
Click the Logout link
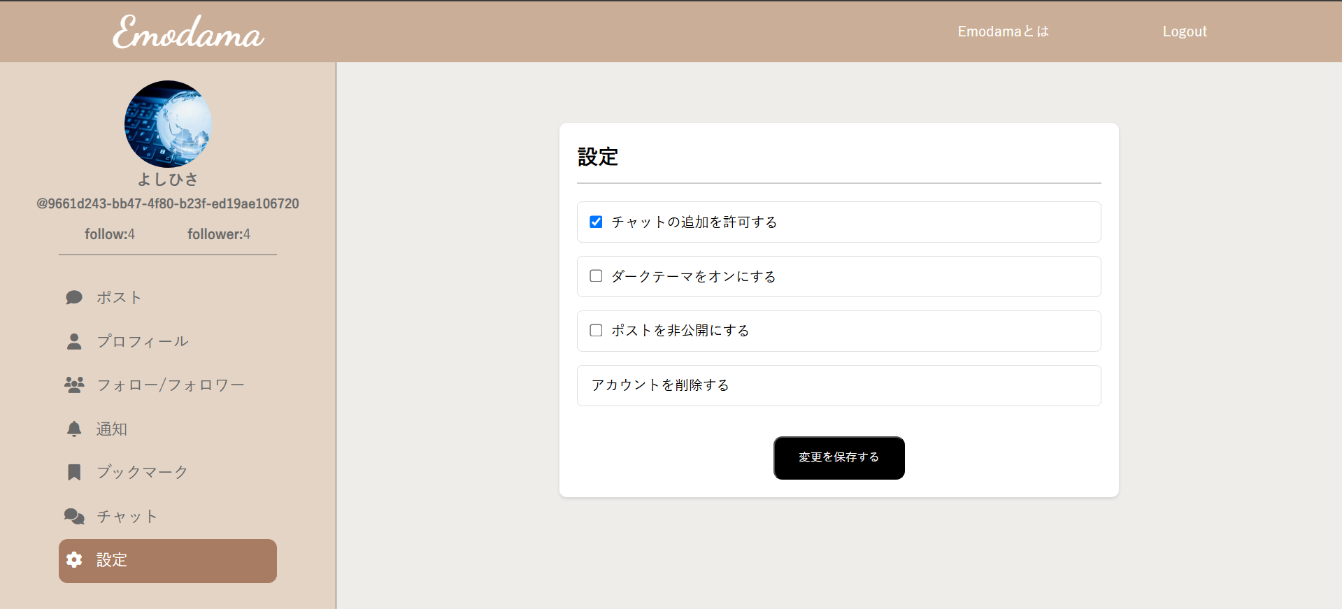pos(1185,31)
